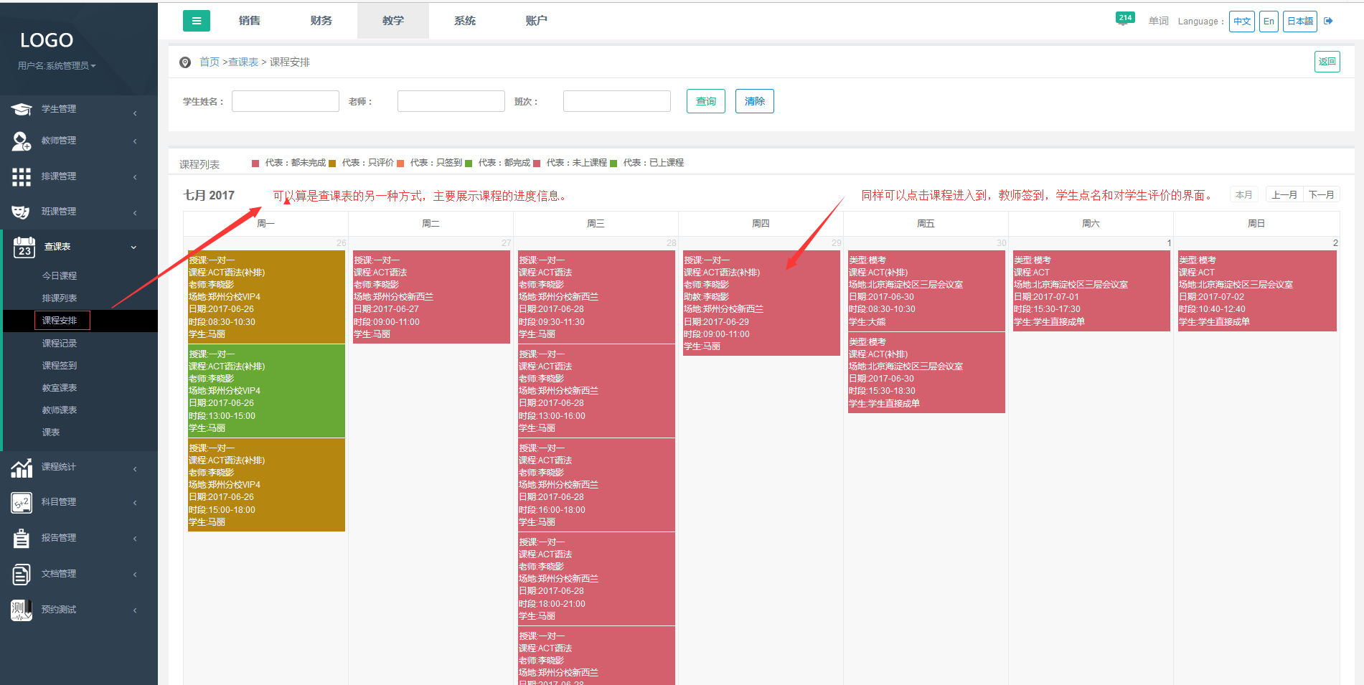Open the 财务 top navigation tab

pyautogui.click(x=321, y=21)
